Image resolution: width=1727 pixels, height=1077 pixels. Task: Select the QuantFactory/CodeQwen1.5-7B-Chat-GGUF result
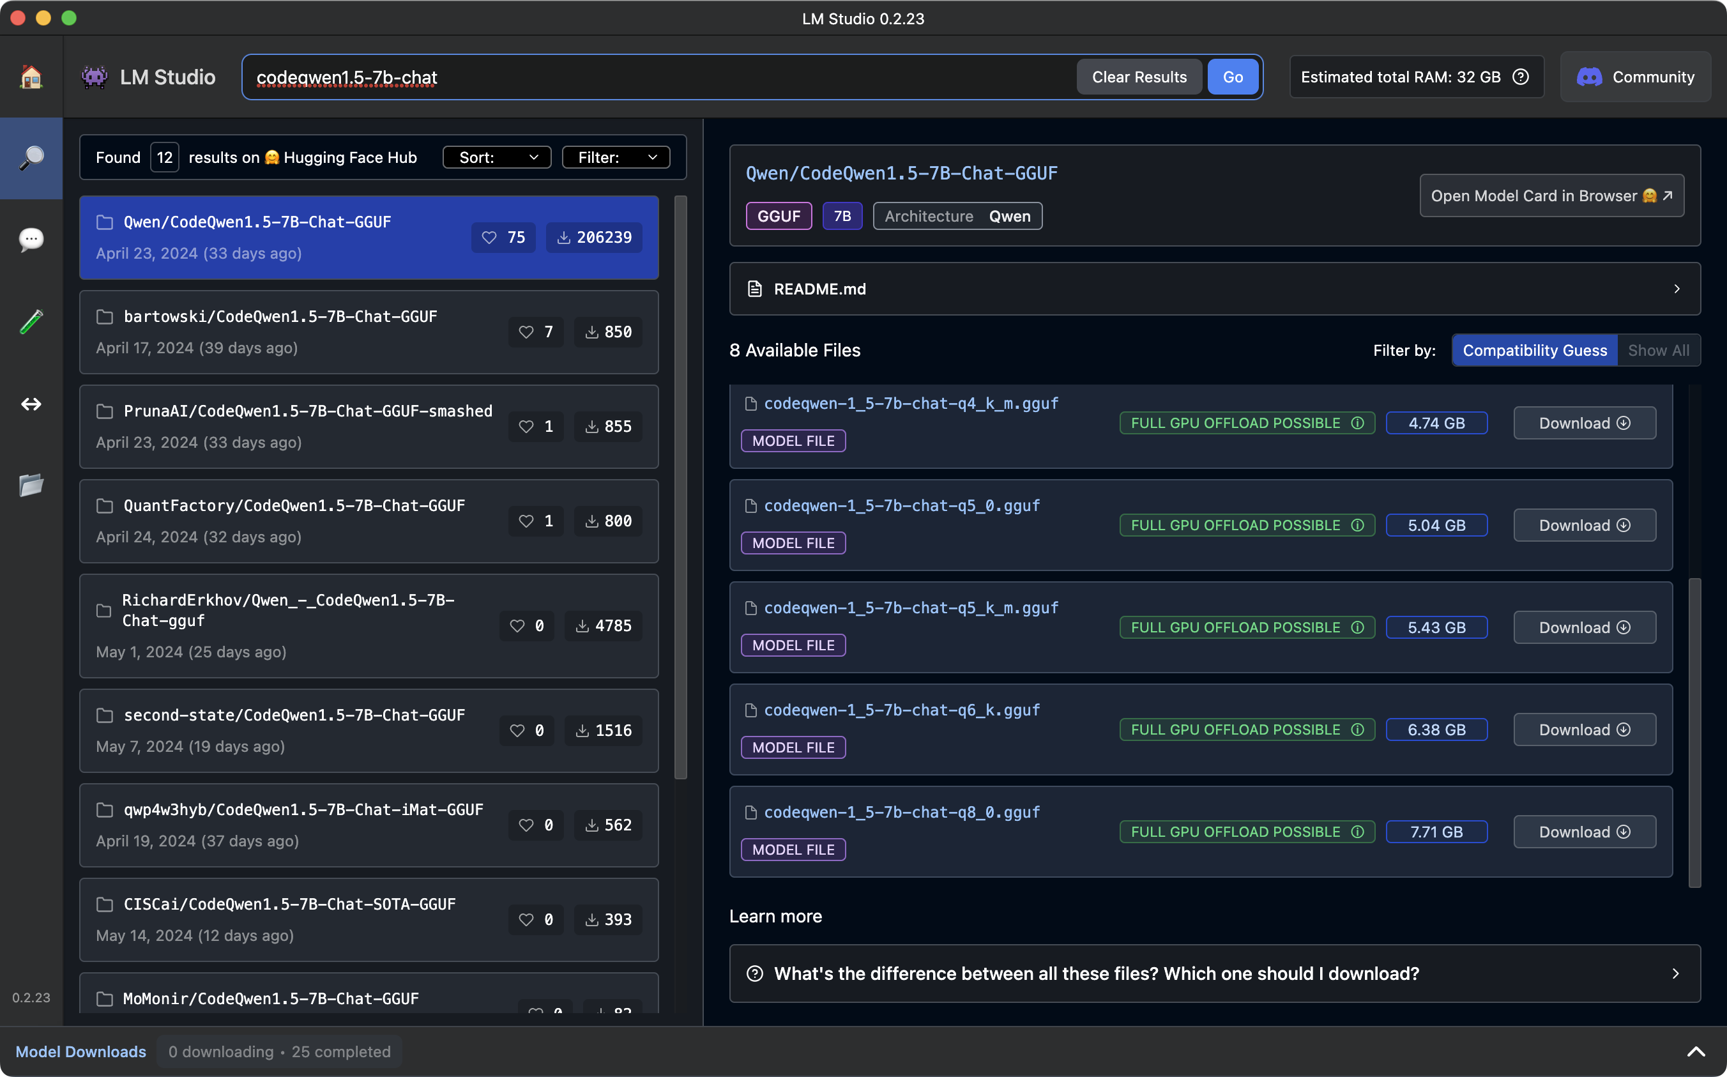(x=368, y=521)
